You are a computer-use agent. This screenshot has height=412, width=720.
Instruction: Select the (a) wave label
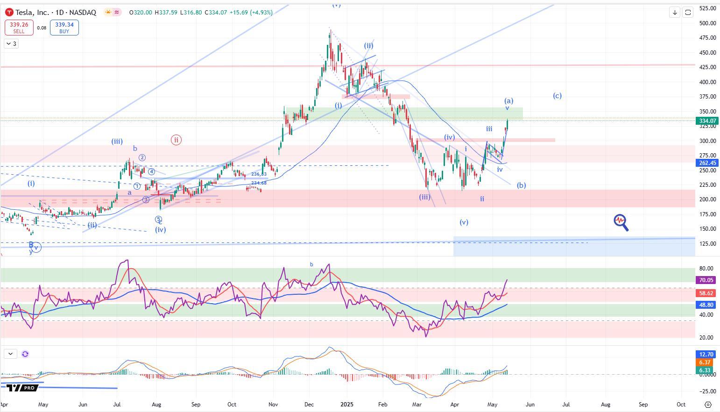click(x=508, y=101)
